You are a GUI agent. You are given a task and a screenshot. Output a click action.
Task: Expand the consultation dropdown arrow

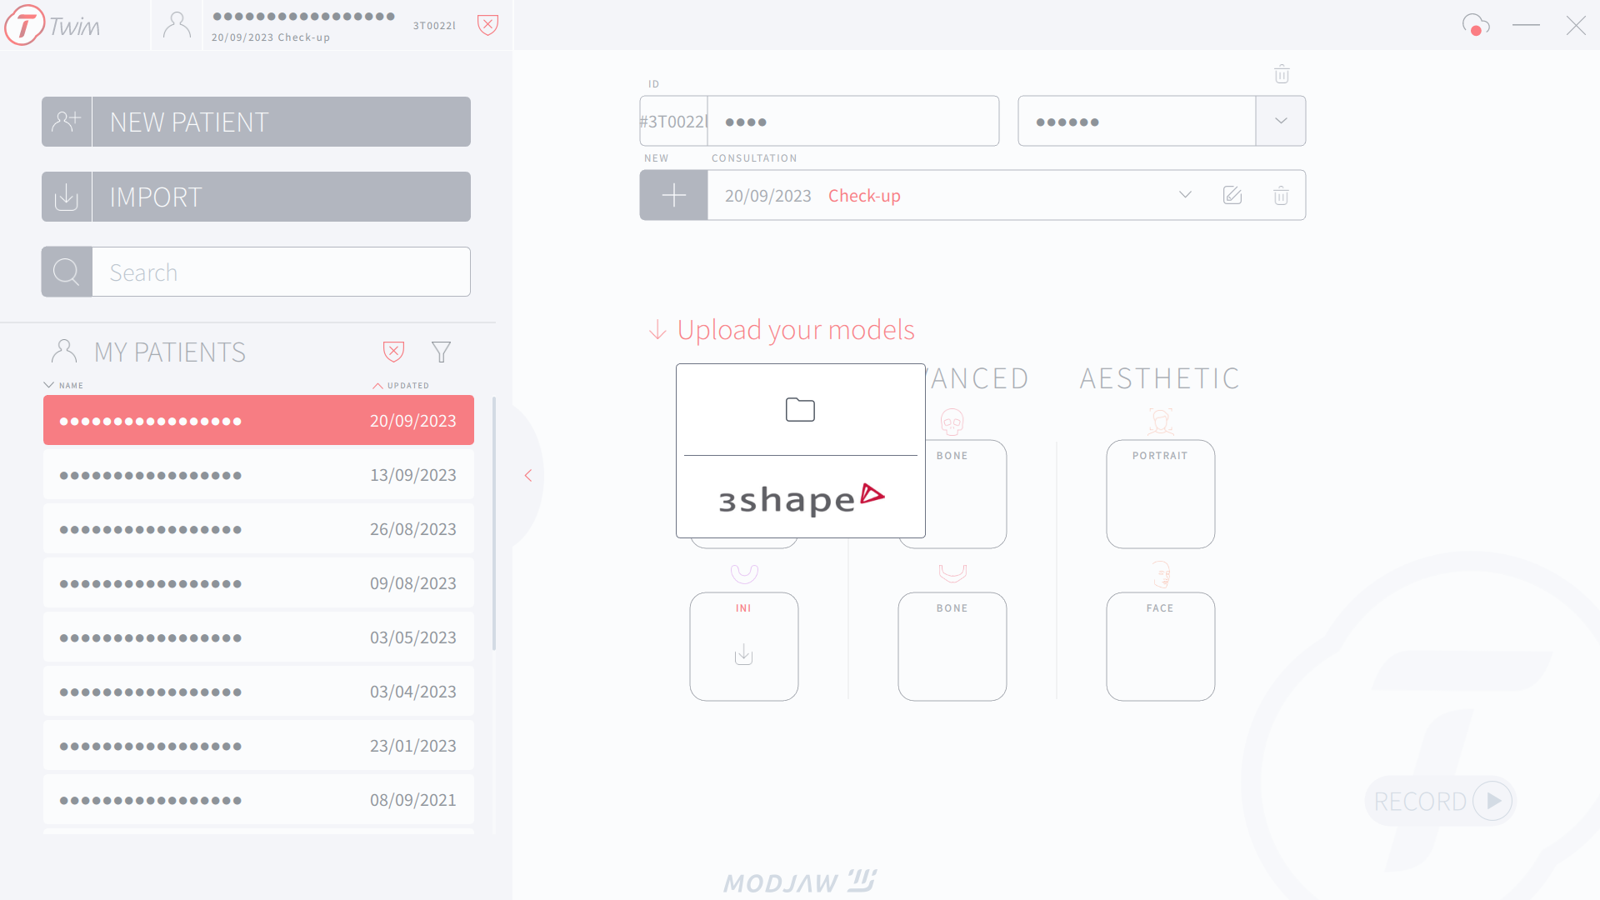pyautogui.click(x=1185, y=194)
